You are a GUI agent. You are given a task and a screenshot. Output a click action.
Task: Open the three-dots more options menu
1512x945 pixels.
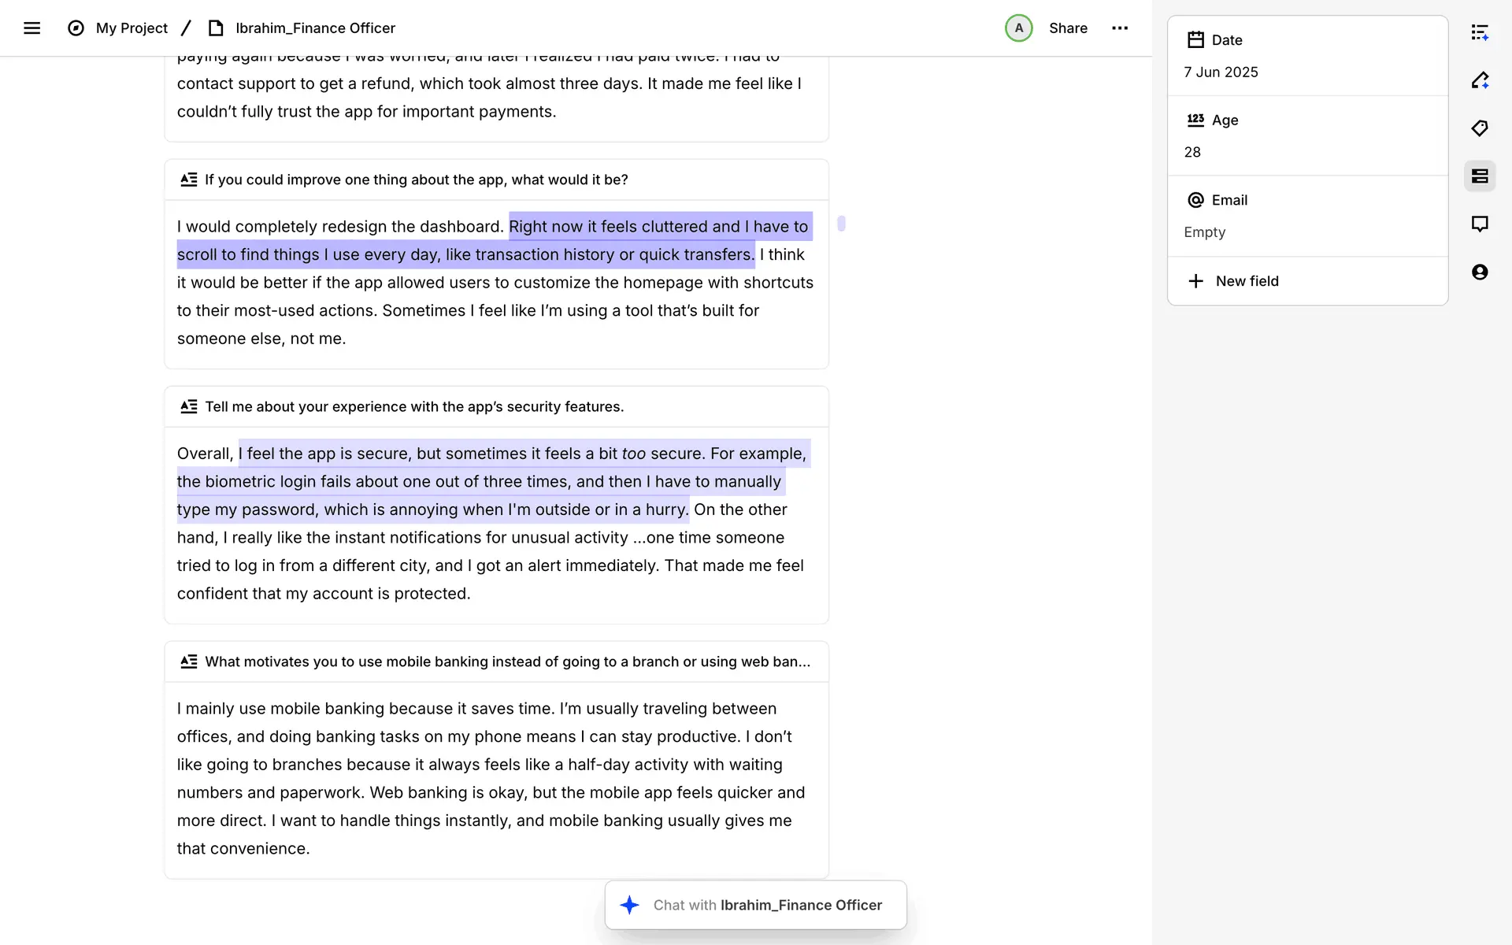click(x=1120, y=28)
